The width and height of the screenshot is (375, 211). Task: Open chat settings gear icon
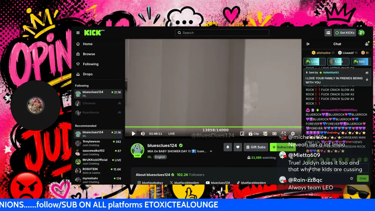(x=352, y=178)
